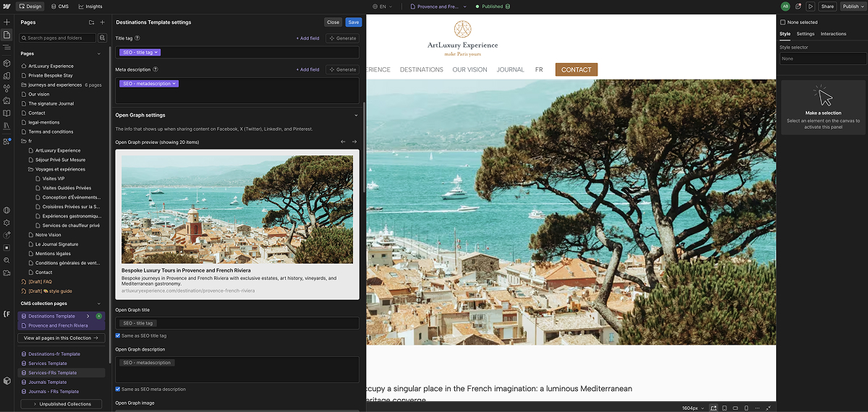Switch to Design mode tab
The image size is (868, 412).
[30, 6]
